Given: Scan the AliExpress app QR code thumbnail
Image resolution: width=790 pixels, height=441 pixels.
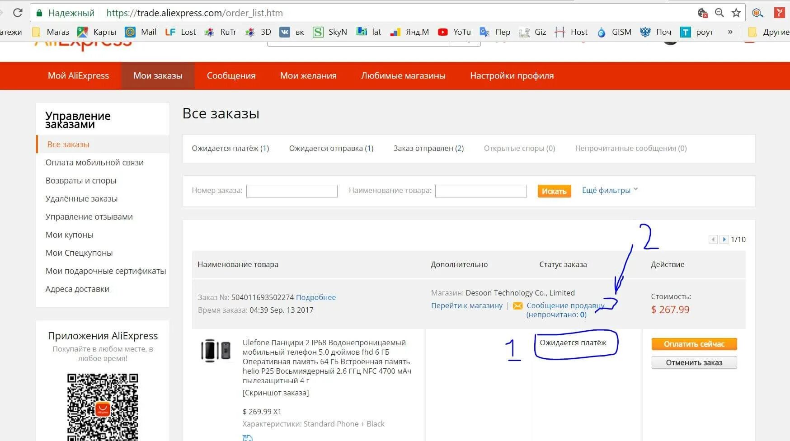Looking at the screenshot, I should pyautogui.click(x=103, y=406).
